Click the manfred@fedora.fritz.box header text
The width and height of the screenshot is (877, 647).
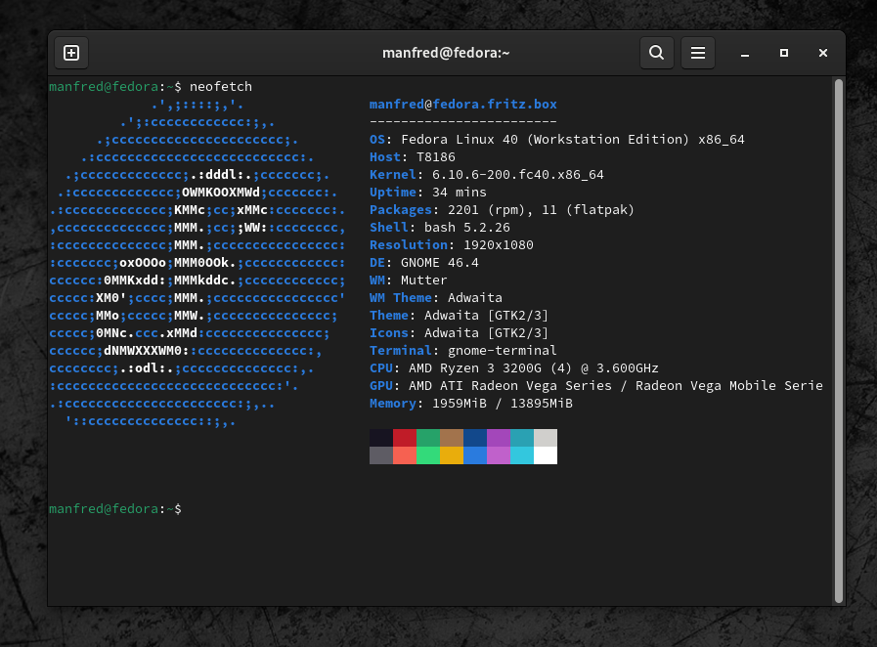463,105
